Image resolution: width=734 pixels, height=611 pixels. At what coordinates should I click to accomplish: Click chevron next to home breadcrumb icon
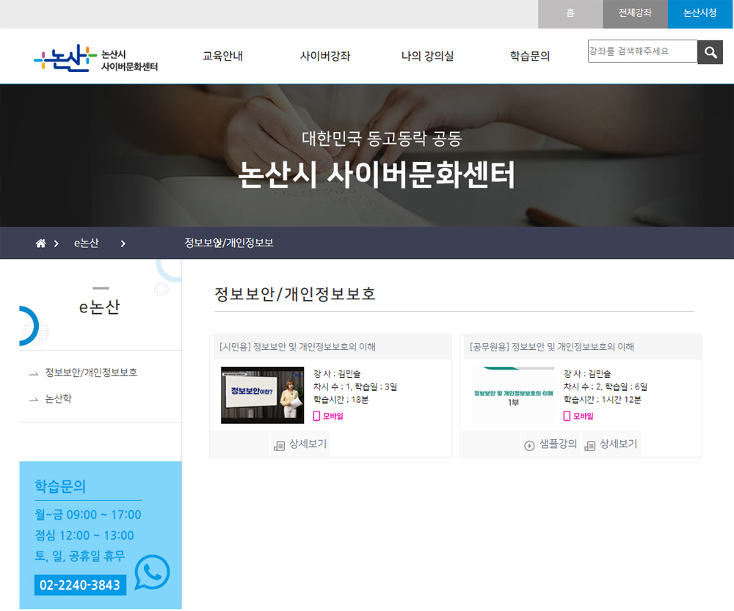57,244
